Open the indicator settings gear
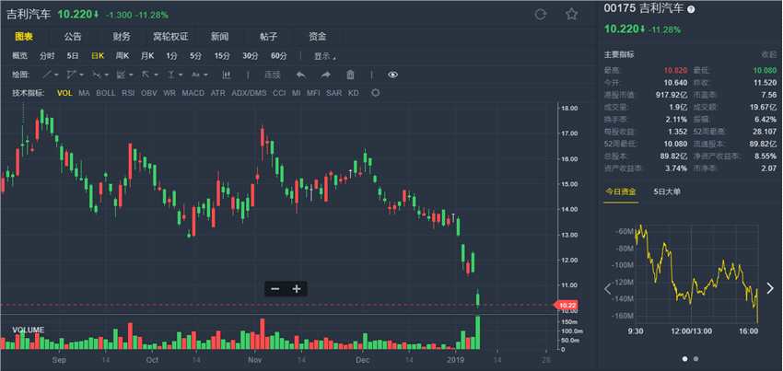This screenshot has width=783, height=371. click(375, 93)
